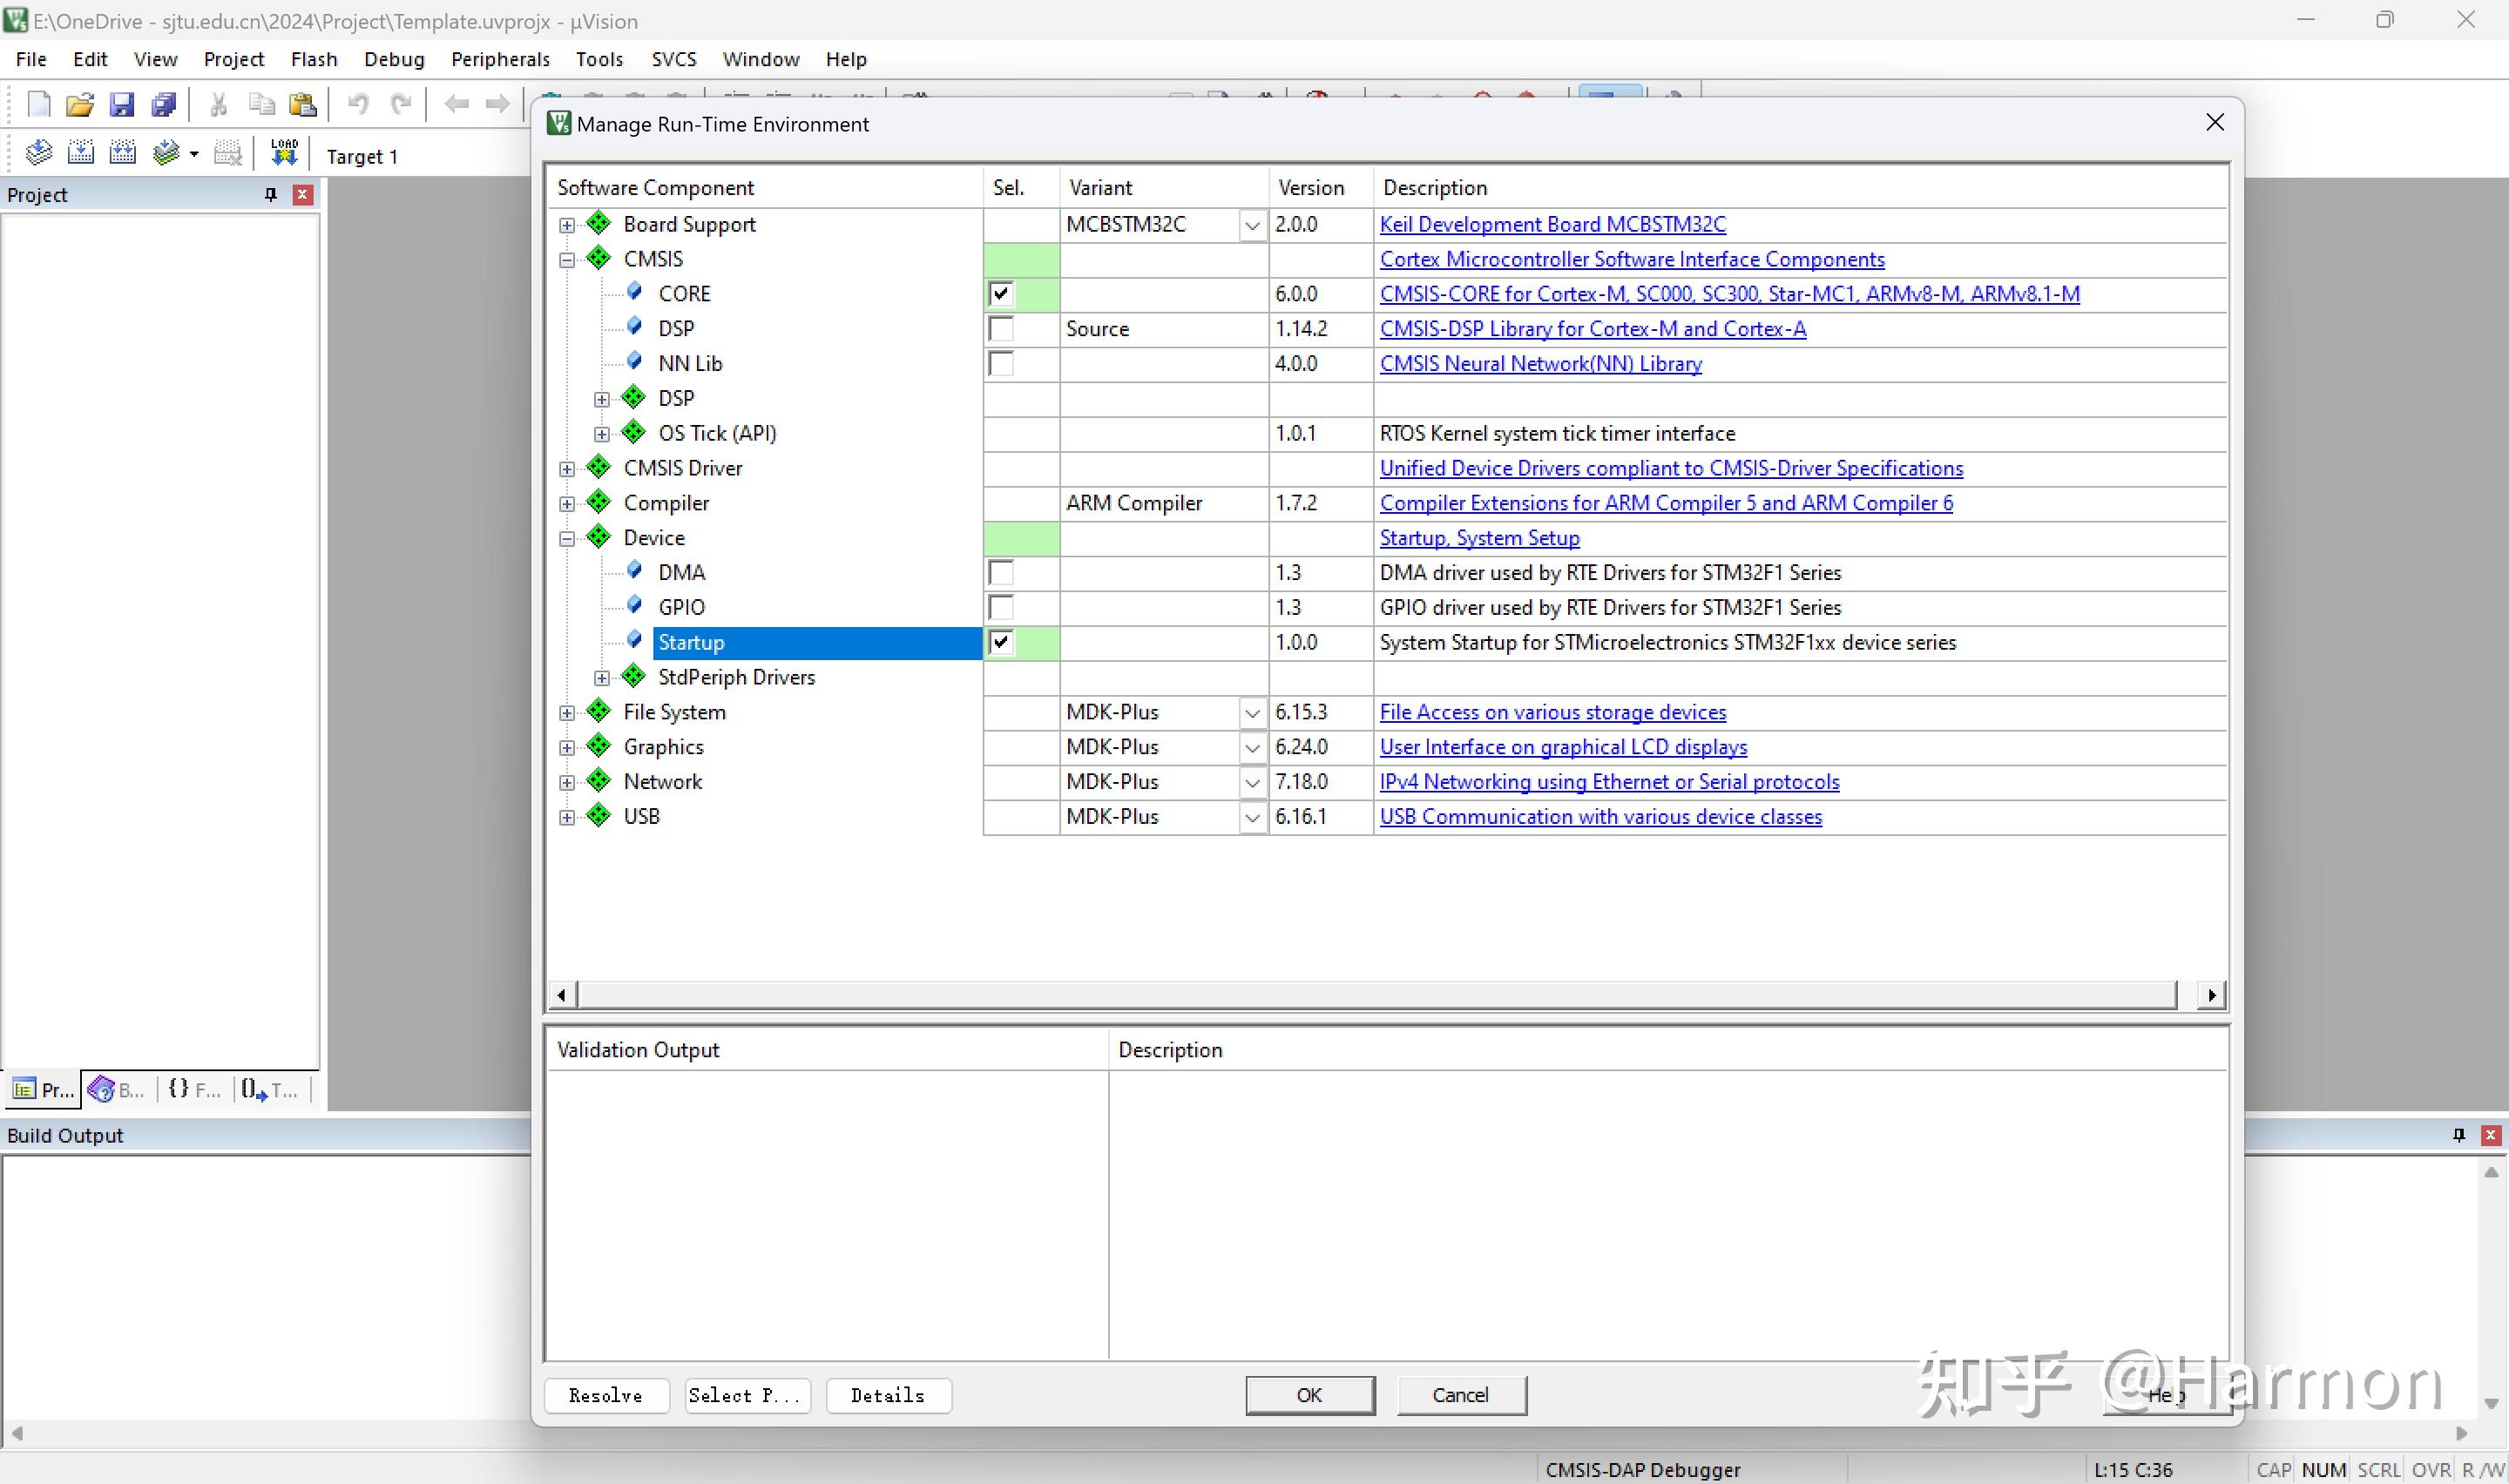This screenshot has height=1484, width=2509.
Task: Click the CMSIS-CORE for Cortex-M description link
Action: pyautogui.click(x=1730, y=293)
